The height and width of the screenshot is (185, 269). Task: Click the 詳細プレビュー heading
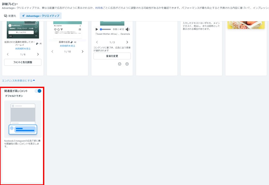pos(10,4)
